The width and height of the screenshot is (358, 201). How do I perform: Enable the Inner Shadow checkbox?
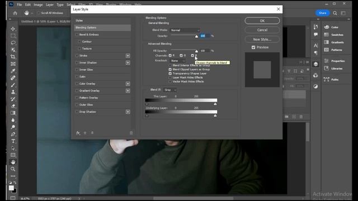point(77,63)
